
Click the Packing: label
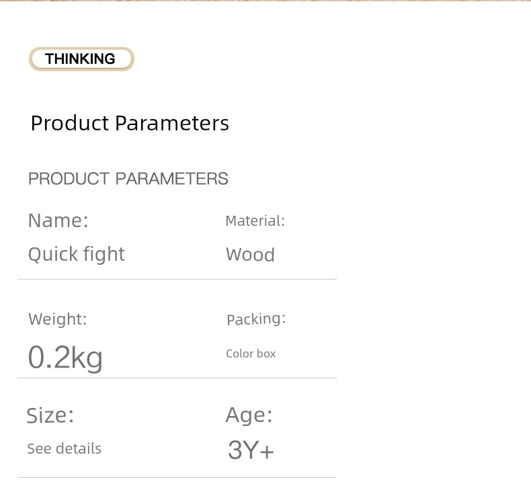point(255,319)
